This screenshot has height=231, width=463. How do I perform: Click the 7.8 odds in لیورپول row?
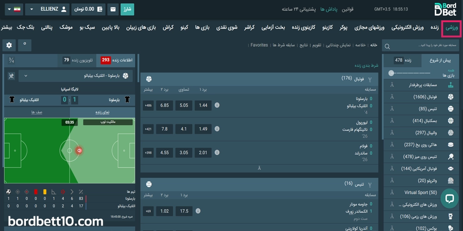point(164,129)
